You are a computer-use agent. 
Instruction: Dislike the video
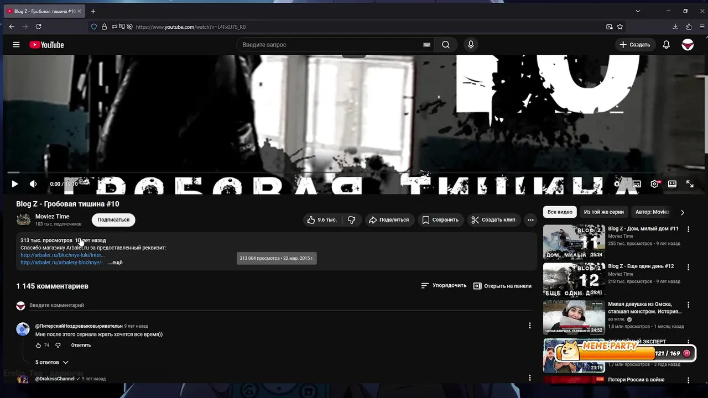(351, 220)
